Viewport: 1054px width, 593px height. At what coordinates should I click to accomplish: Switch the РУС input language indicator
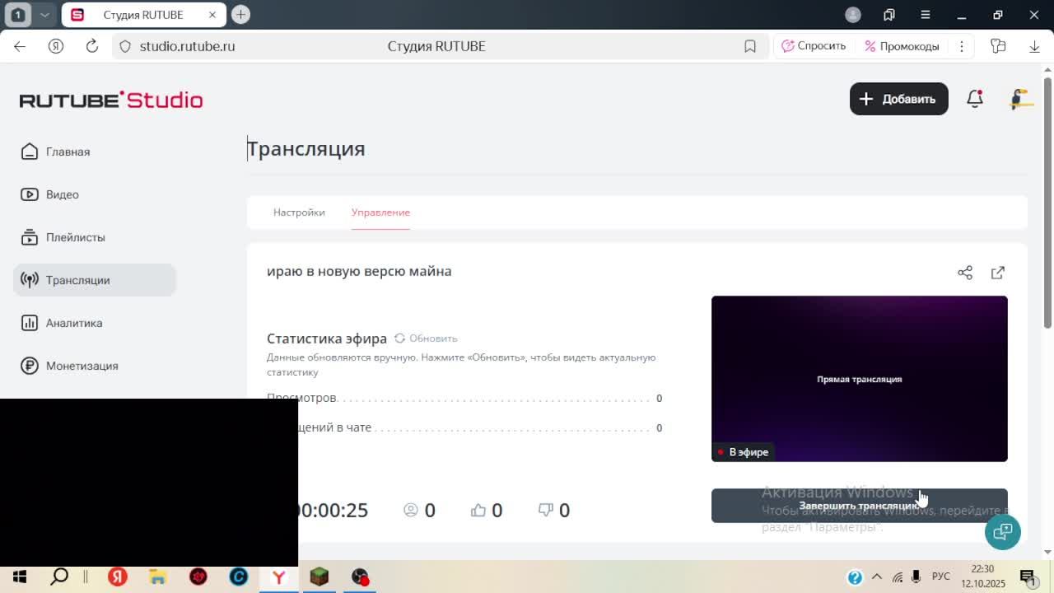coord(941,577)
